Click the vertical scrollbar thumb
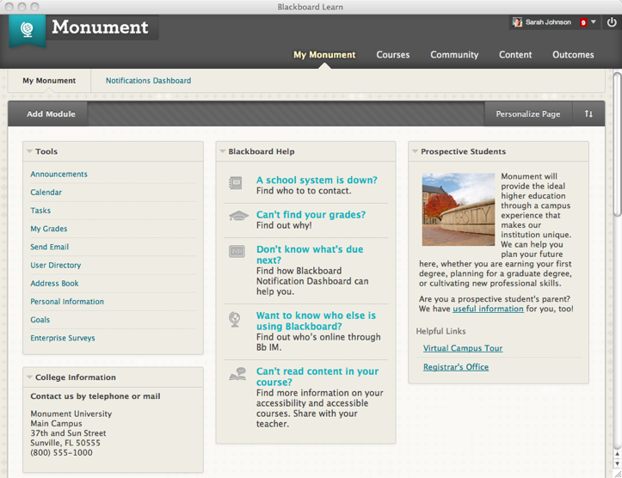Screen dimensions: 622x478 click(617, 144)
